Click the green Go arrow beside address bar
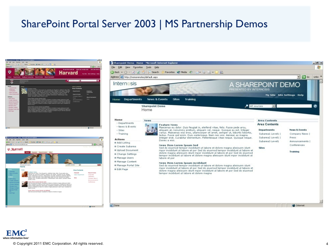Screen dimensions: 329x246 [304, 77]
